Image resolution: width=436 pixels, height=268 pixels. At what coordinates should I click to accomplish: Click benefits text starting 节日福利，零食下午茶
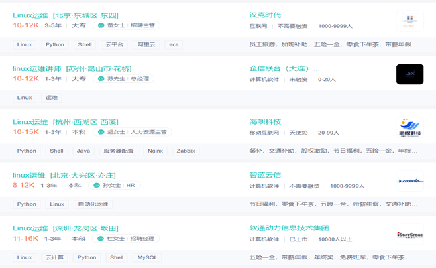(x=333, y=204)
